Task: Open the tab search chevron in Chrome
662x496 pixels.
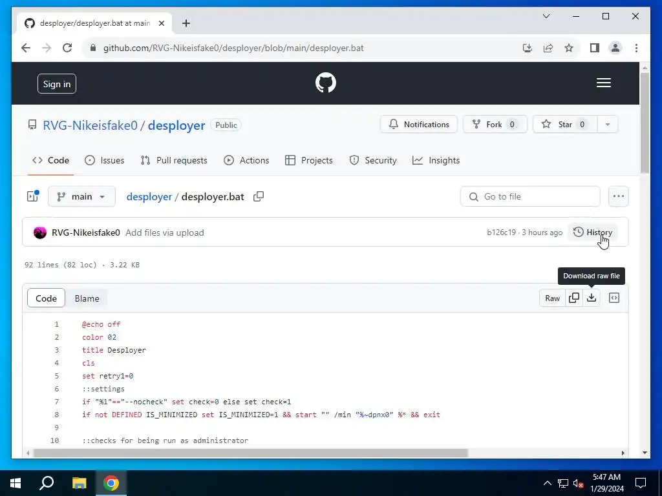Action: pyautogui.click(x=546, y=16)
